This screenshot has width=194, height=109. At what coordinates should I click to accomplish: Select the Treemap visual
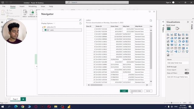(x=187, y=41)
